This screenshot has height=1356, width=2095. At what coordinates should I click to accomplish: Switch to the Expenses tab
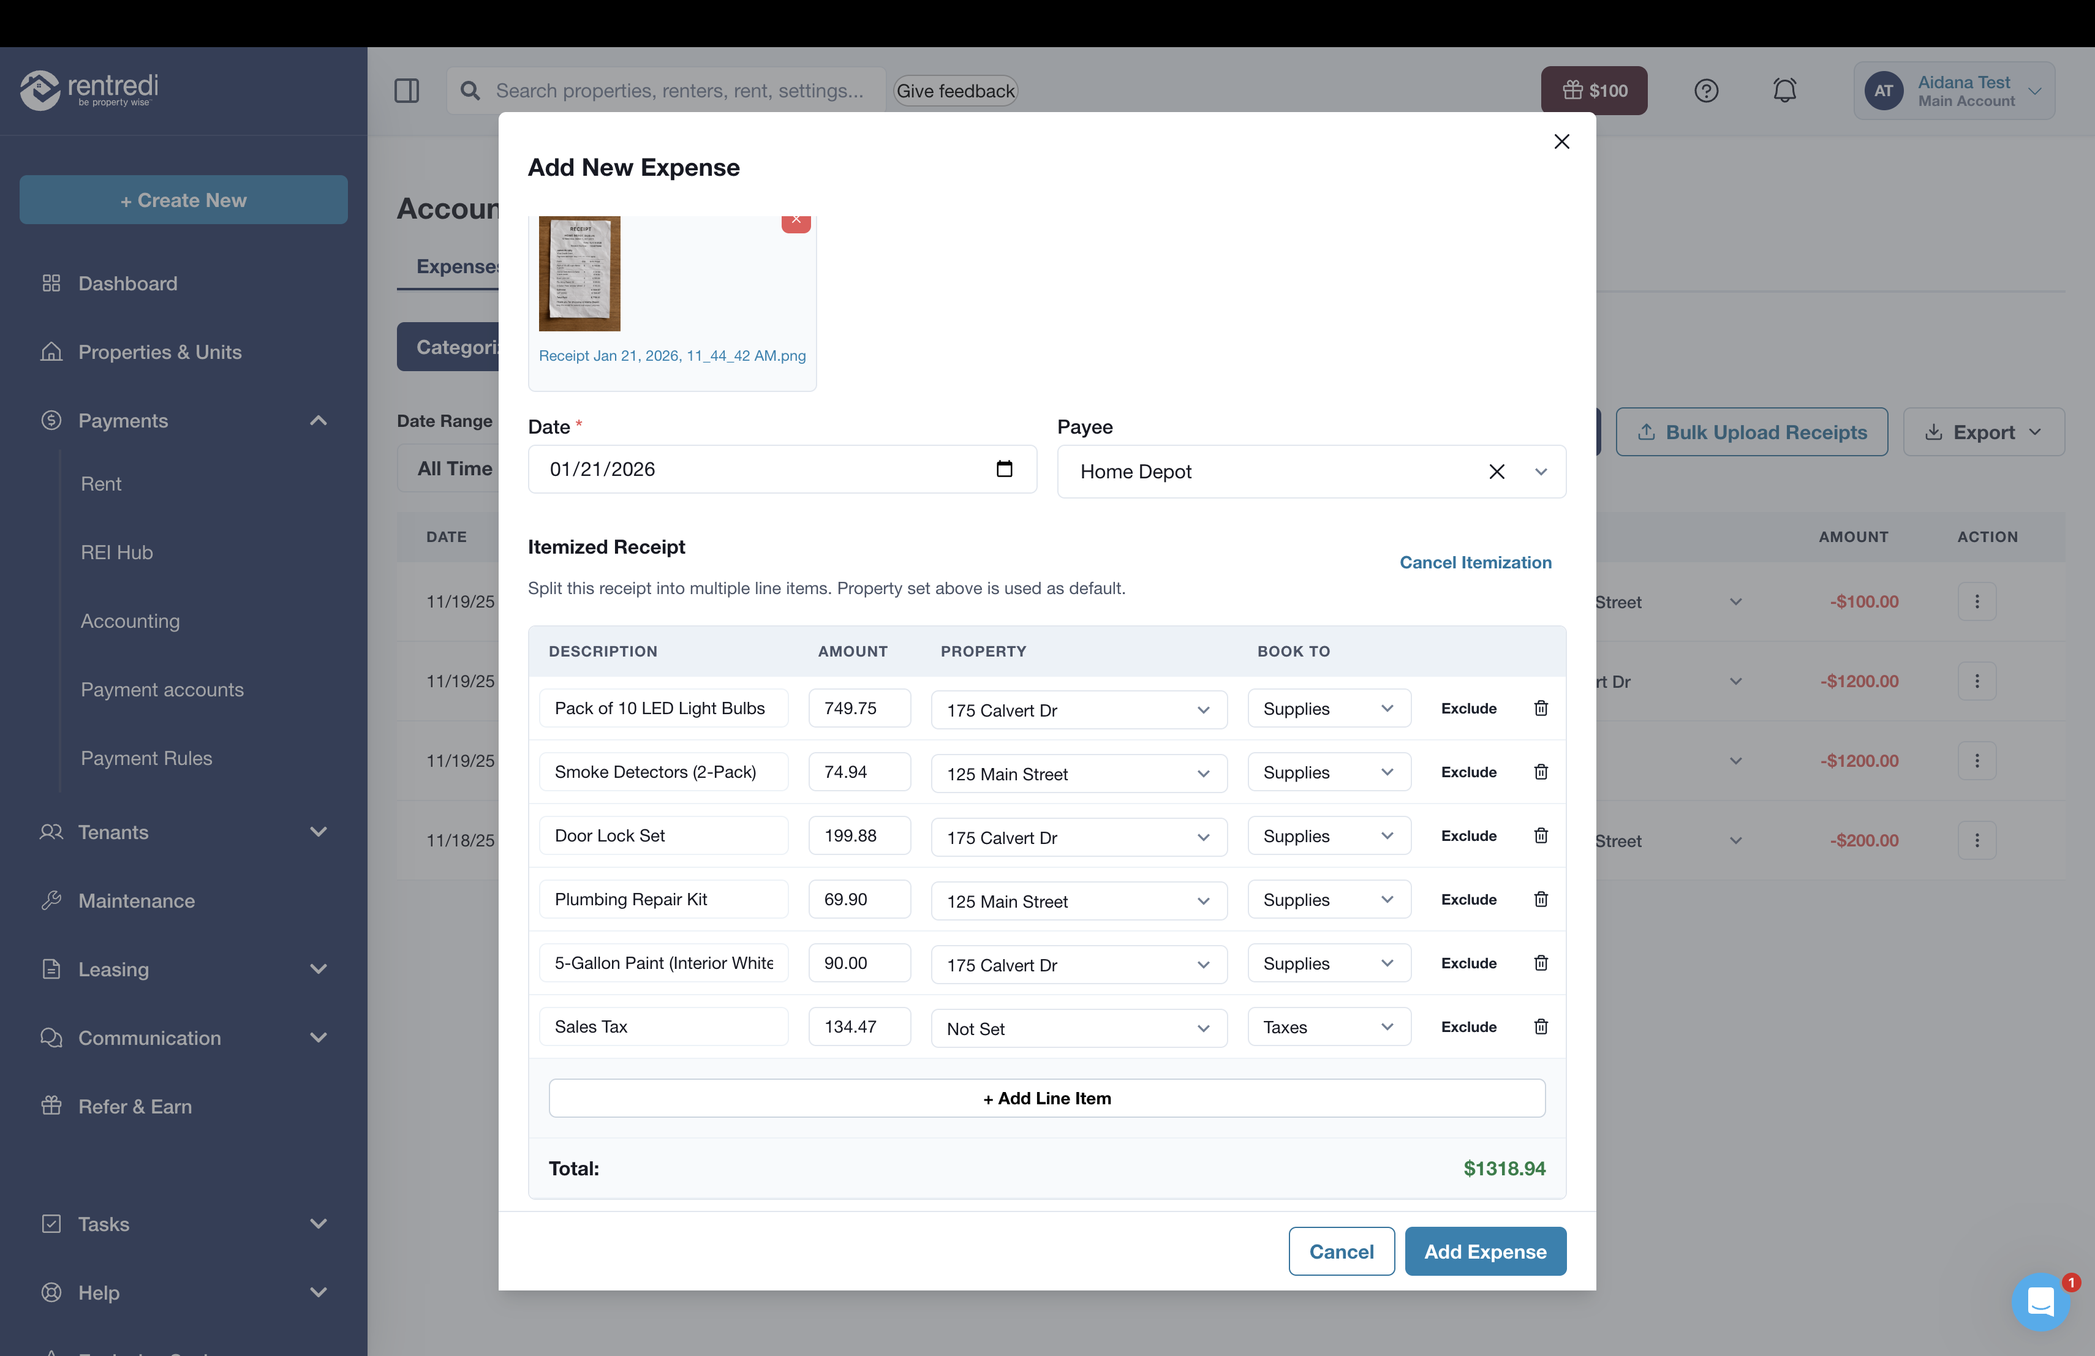[454, 266]
